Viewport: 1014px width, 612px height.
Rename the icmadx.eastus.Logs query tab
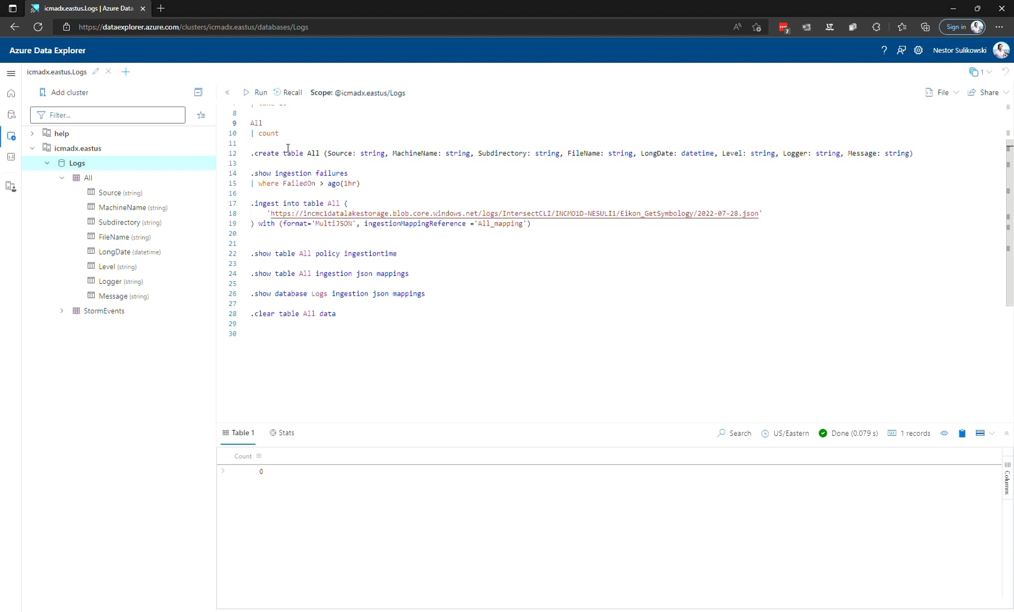click(96, 71)
